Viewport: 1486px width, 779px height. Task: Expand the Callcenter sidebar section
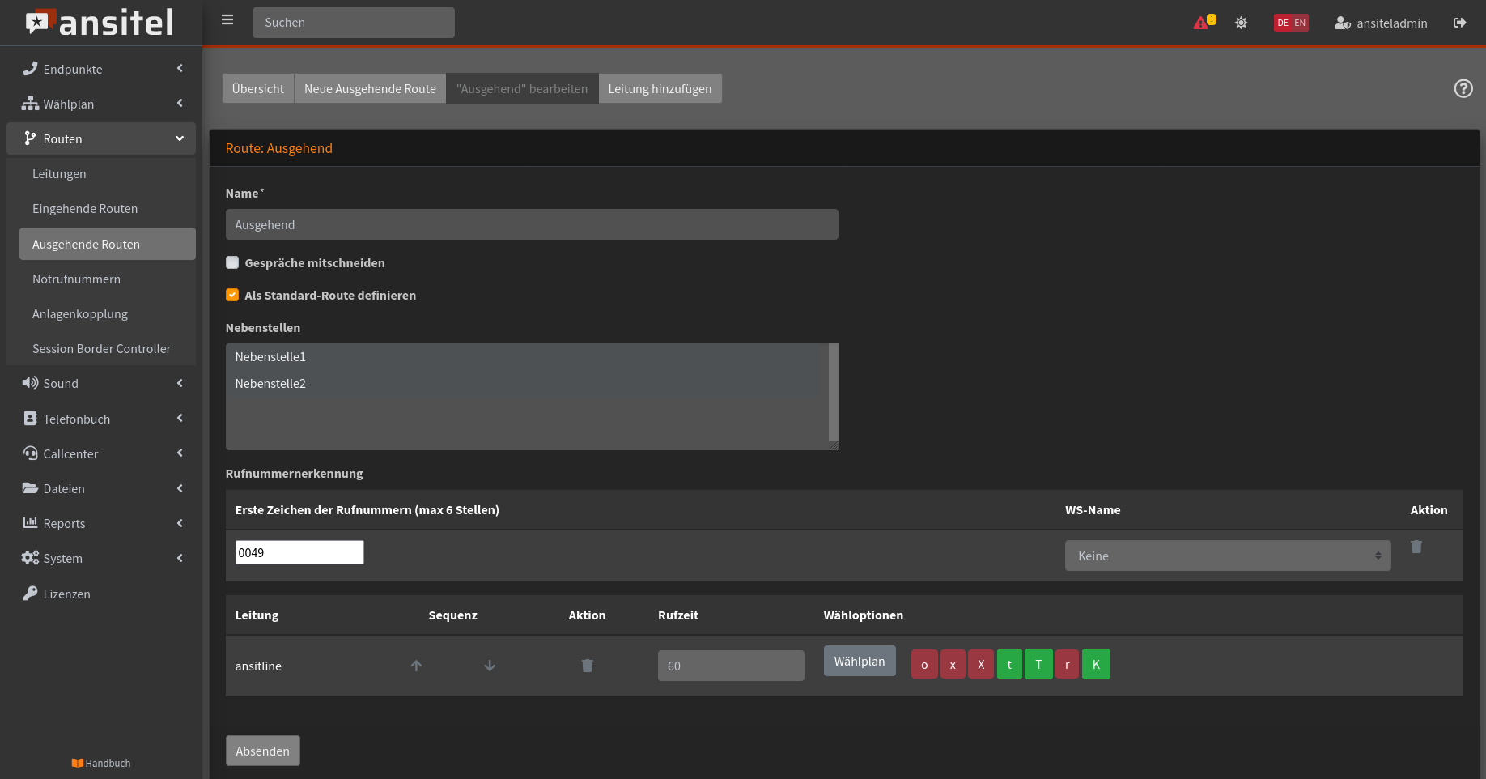[101, 453]
